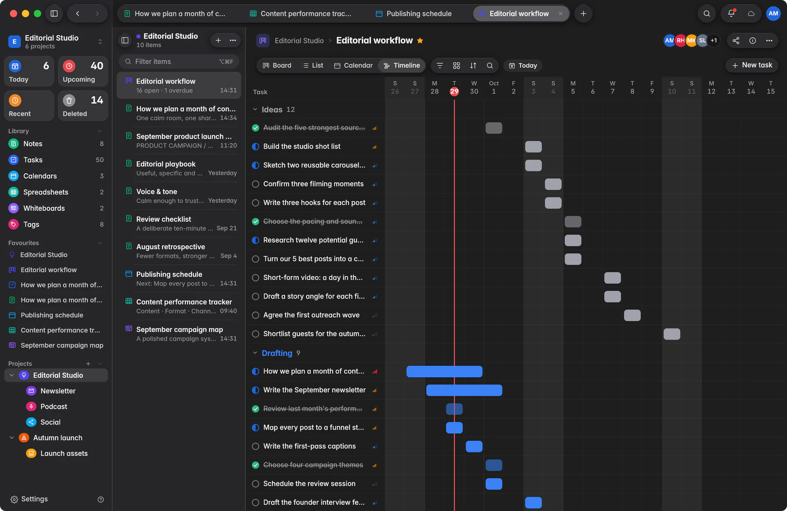Switch to Board view
The width and height of the screenshot is (787, 511).
(x=277, y=66)
